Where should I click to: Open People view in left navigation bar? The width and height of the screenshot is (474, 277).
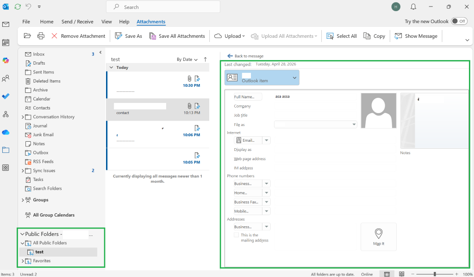pos(6,78)
